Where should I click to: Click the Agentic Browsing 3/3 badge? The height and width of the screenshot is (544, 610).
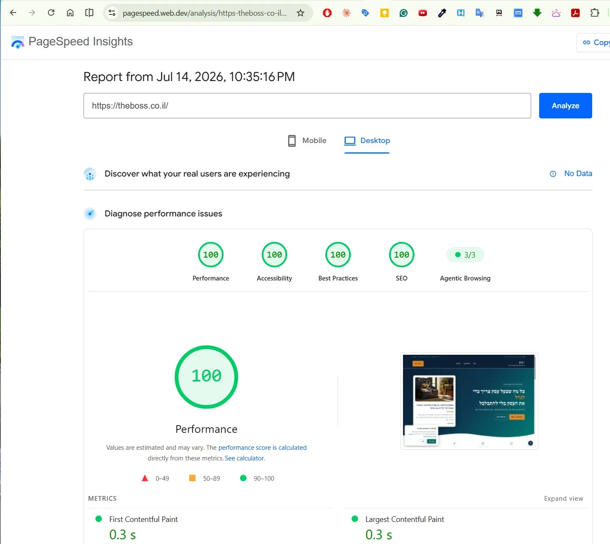[x=465, y=255]
